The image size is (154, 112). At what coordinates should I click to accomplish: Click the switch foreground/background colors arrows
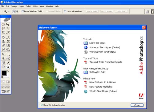pyautogui.click(x=8, y=71)
